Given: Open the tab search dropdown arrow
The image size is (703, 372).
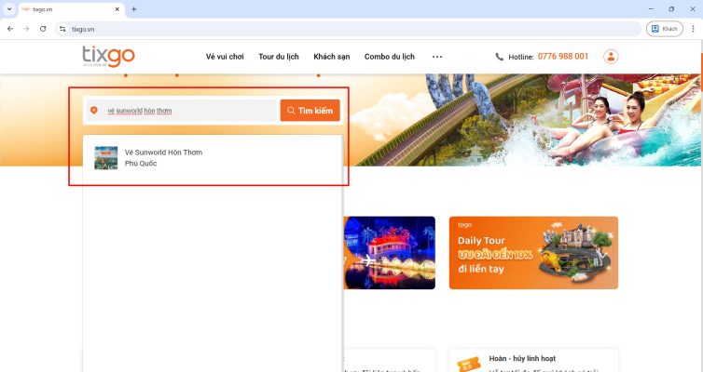Looking at the screenshot, I should (9, 9).
